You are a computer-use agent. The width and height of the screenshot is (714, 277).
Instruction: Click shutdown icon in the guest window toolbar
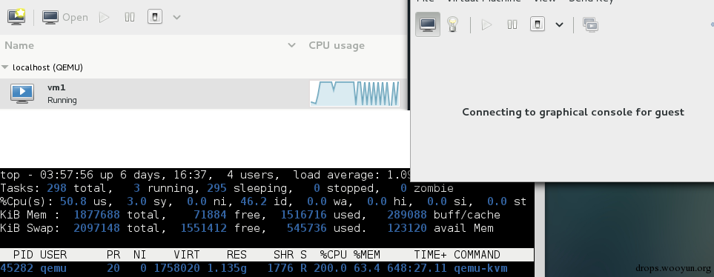538,24
